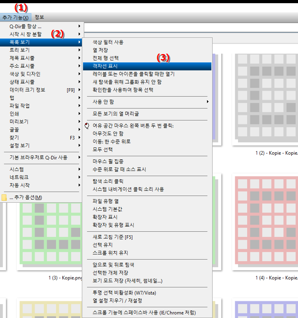Expand the 탭 submenu

[42, 98]
